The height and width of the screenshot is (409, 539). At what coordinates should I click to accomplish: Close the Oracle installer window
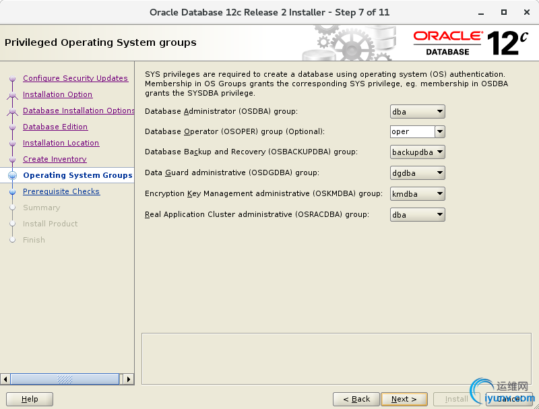527,12
